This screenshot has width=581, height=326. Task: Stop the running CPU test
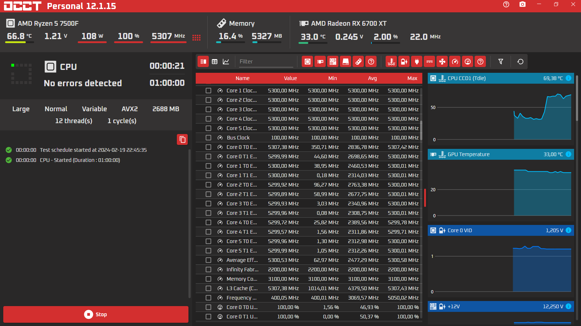96,314
